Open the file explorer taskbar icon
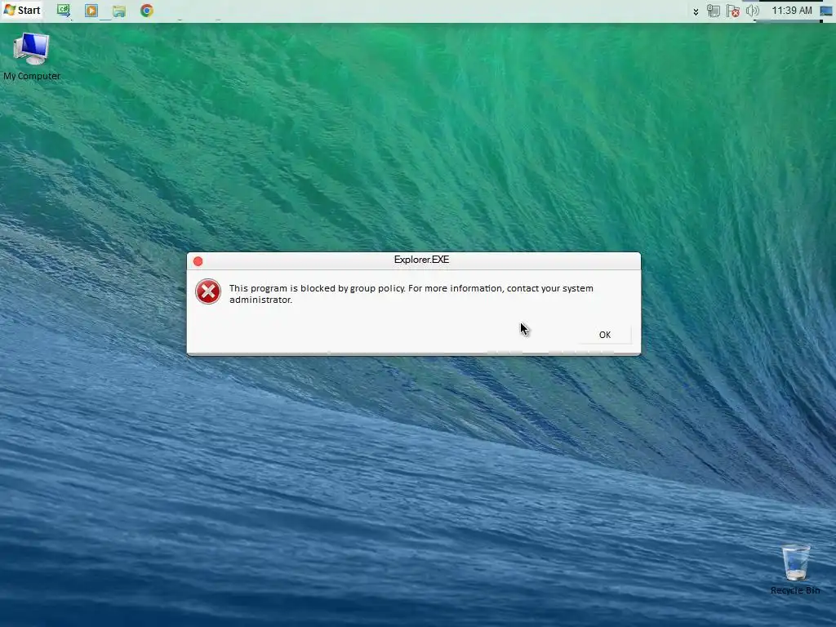Viewport: 836px width, 627px height. point(119,11)
